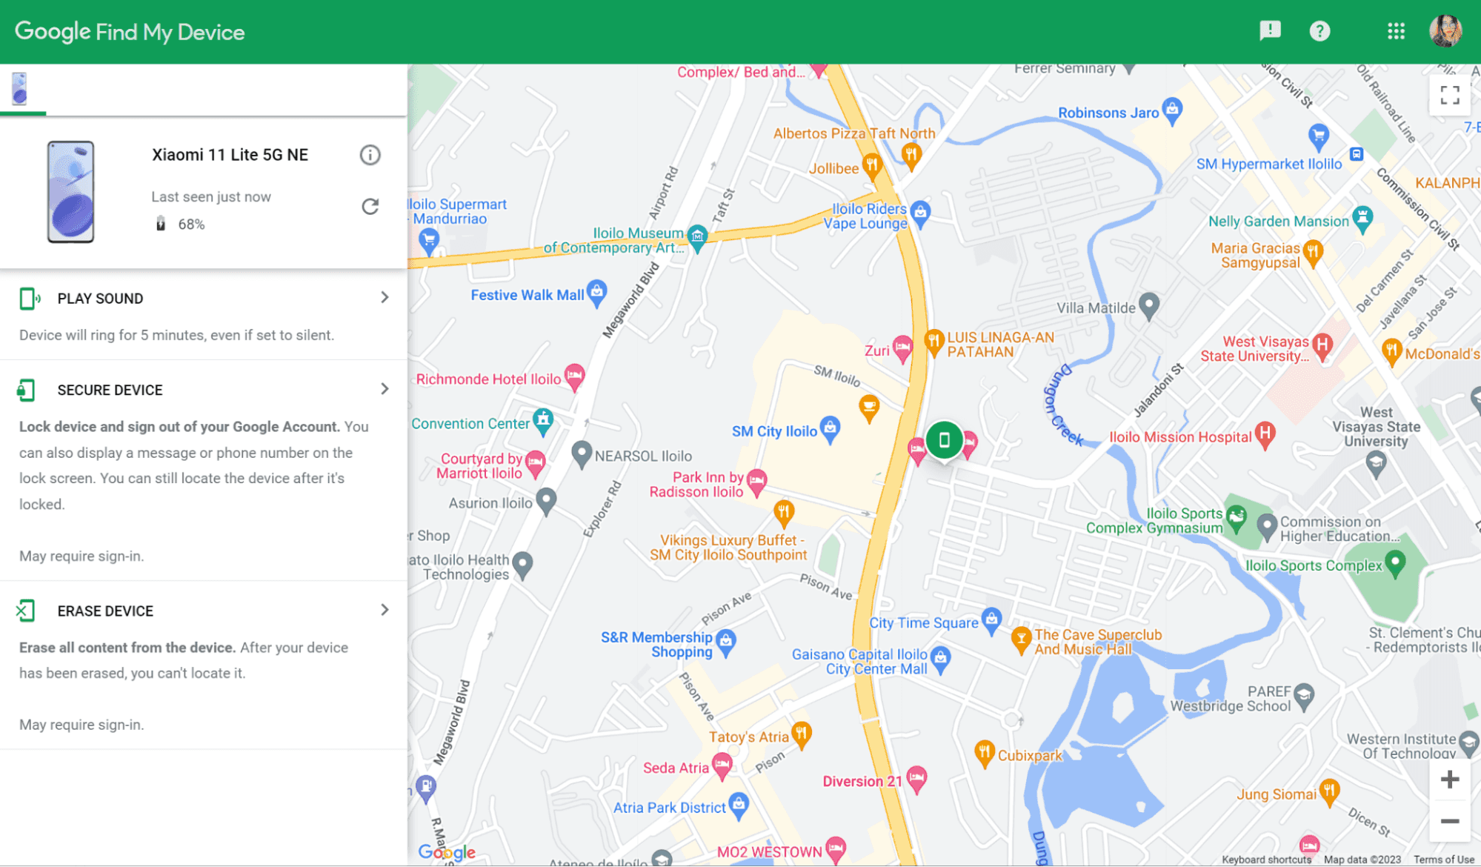
Task: Open the help question mark icon
Action: click(x=1319, y=30)
